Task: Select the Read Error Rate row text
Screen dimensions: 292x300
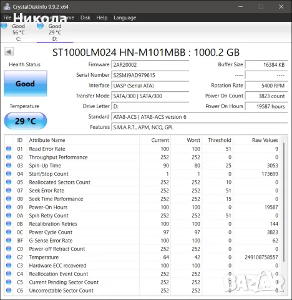Action: (x=47, y=149)
